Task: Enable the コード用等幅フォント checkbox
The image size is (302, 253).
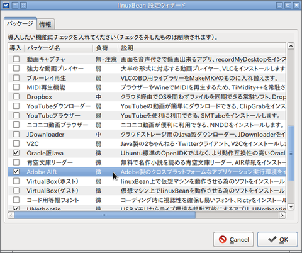Action: (16, 200)
